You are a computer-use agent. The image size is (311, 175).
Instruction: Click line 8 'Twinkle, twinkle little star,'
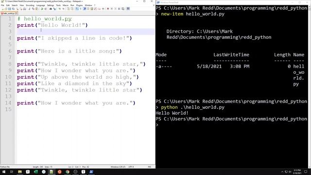click(81, 64)
